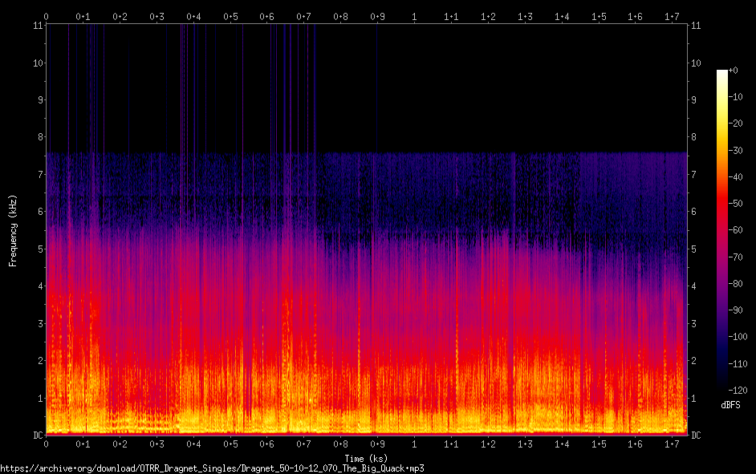This screenshot has width=756, height=474.
Task: Click the archive.org MP3 URL at bottom
Action: [x=212, y=468]
